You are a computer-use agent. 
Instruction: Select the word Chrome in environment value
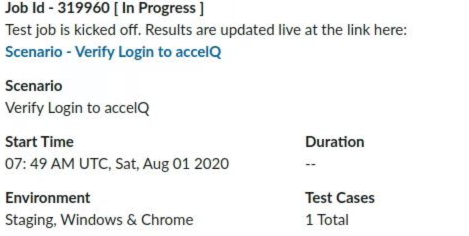[167, 220]
